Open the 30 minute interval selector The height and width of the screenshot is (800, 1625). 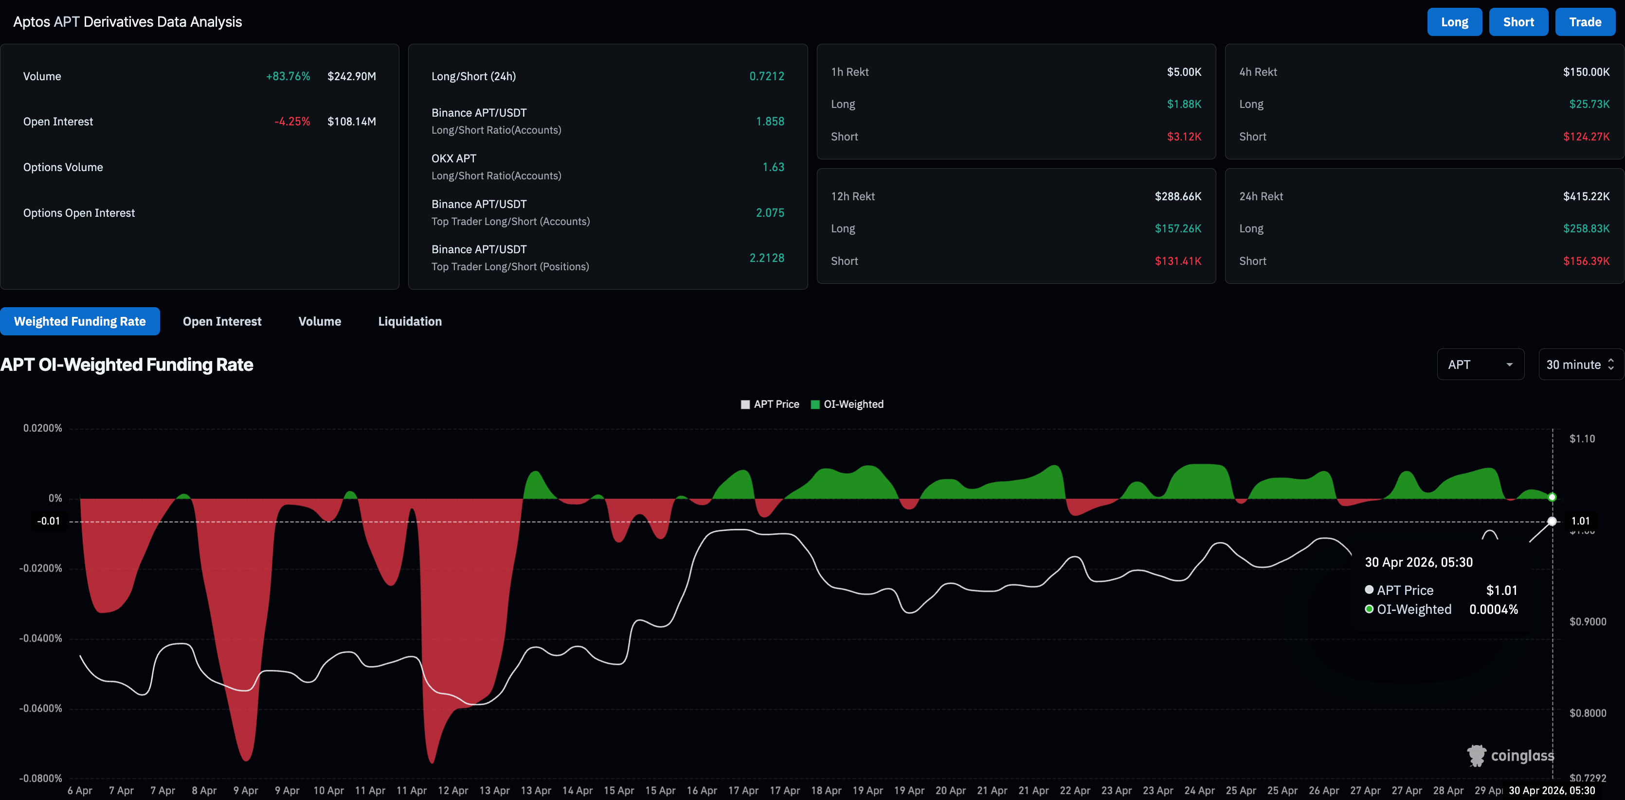[x=1573, y=365]
